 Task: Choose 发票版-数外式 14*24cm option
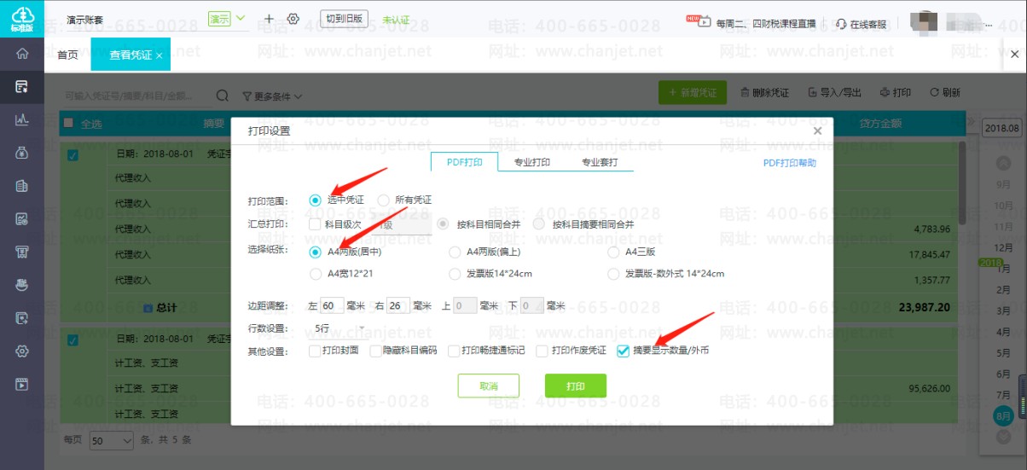(613, 275)
